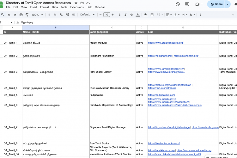
Task: Click the borders icon in toolbar
Action: 152,15
